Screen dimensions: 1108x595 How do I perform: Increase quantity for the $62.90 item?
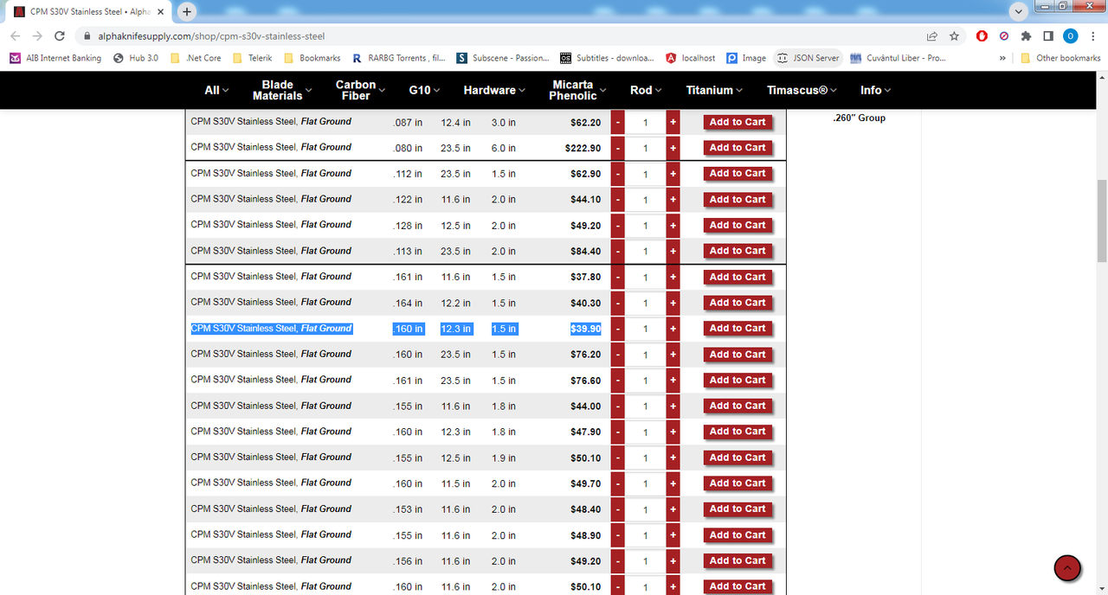(673, 174)
